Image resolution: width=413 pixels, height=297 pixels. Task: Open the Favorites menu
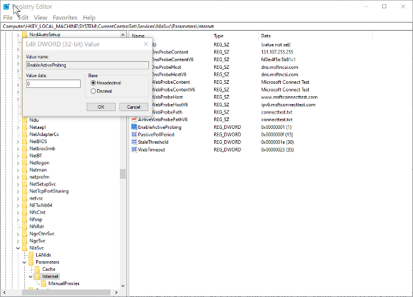point(65,18)
